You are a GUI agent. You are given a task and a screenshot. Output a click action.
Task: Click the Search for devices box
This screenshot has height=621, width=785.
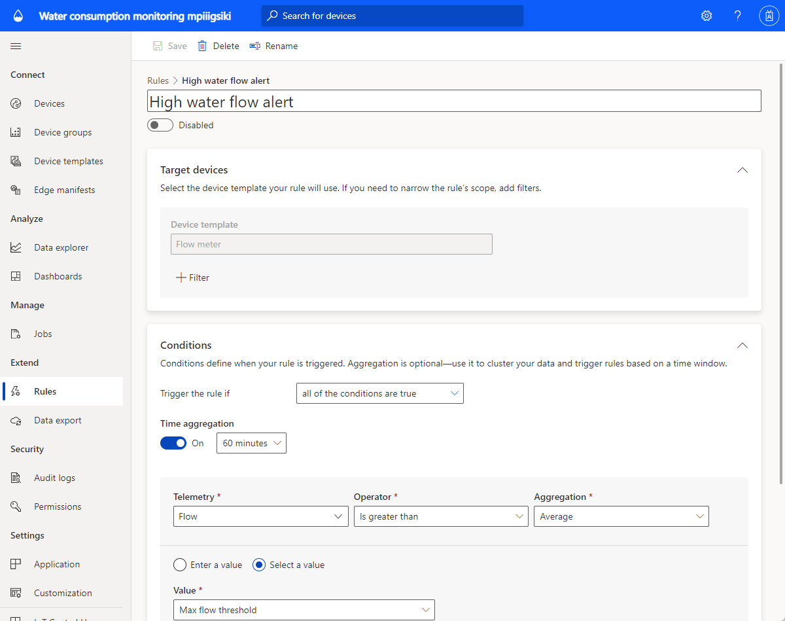392,16
